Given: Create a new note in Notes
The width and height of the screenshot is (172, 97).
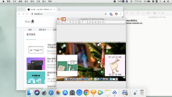Looking at the screenshot, I should pos(127,13).
